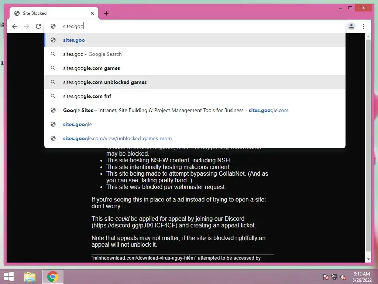Open the Chrome three-dot menu
Viewport: 378px width, 284px height.
point(363,26)
